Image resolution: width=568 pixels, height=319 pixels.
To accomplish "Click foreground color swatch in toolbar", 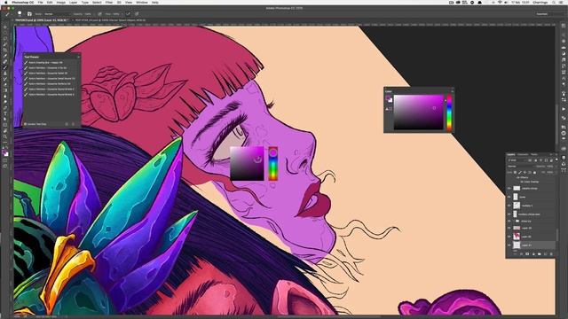I will (4, 152).
